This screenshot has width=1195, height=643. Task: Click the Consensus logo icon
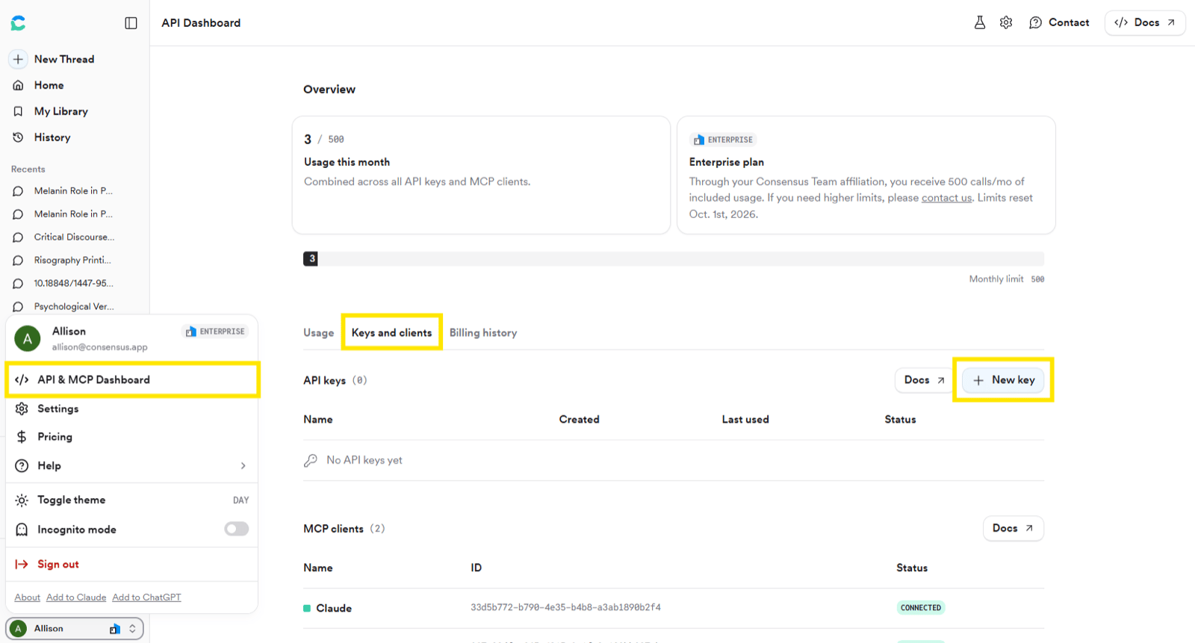coord(19,23)
